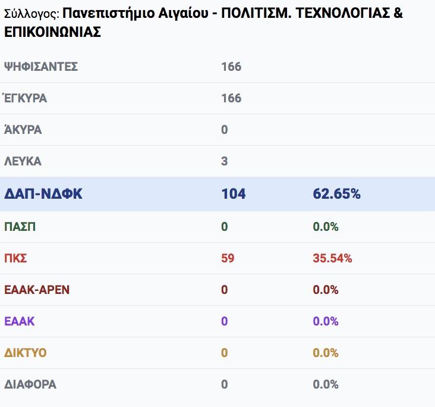This screenshot has width=435, height=407.
Task: Select the 62.65% percentage value
Action: pos(336,194)
